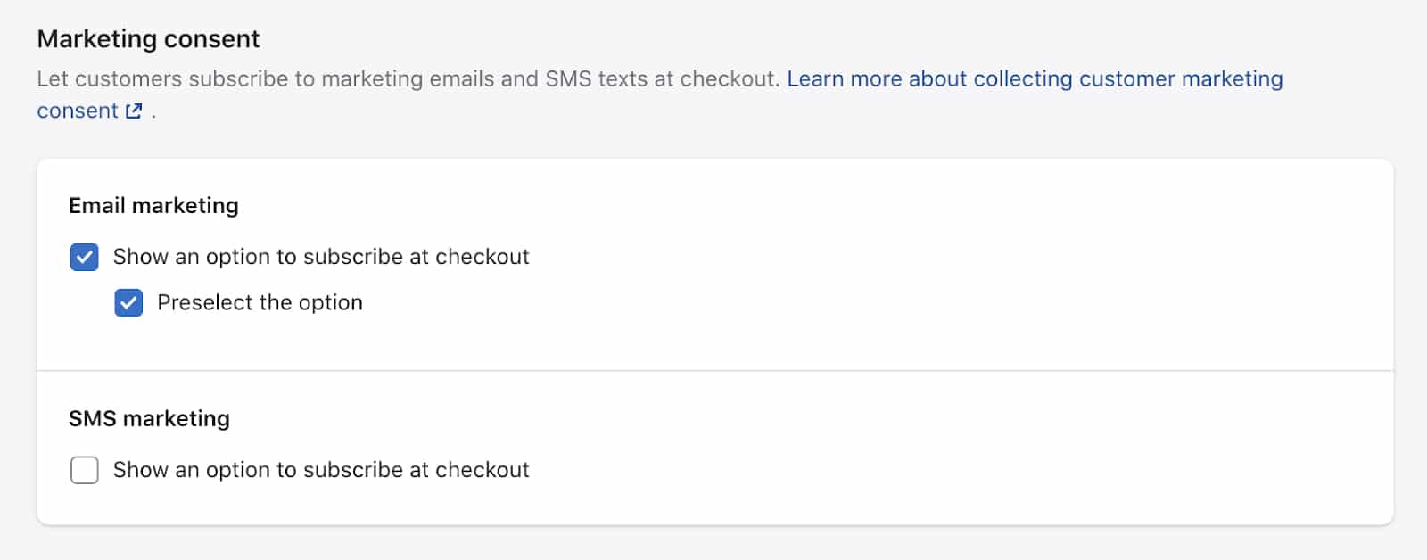The image size is (1427, 560).
Task: Click blank space right of Email marketing title
Action: 803,206
